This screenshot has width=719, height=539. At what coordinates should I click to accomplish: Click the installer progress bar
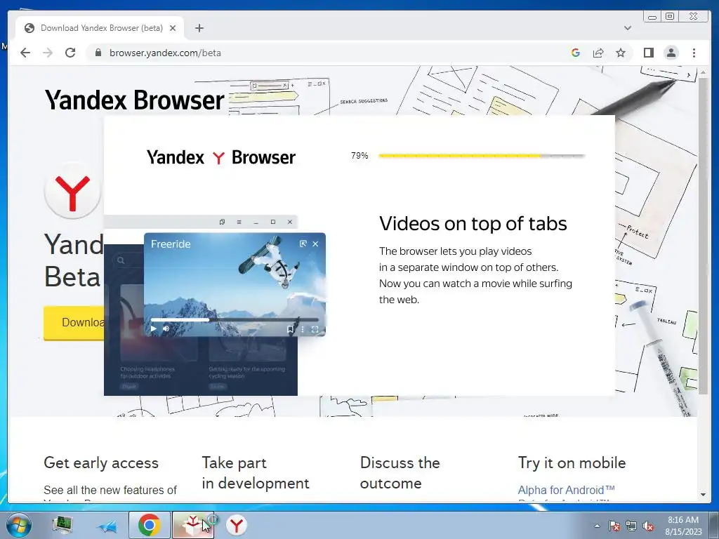click(x=482, y=156)
